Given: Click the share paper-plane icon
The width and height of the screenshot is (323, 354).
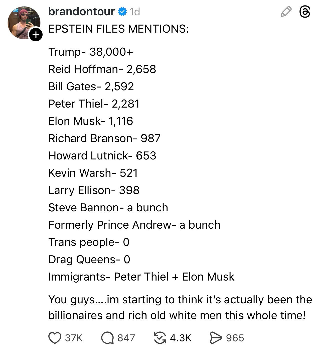Looking at the screenshot, I should (x=216, y=338).
